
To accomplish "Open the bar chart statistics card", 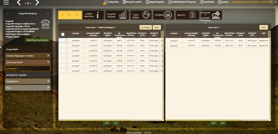I will tap(117, 15).
